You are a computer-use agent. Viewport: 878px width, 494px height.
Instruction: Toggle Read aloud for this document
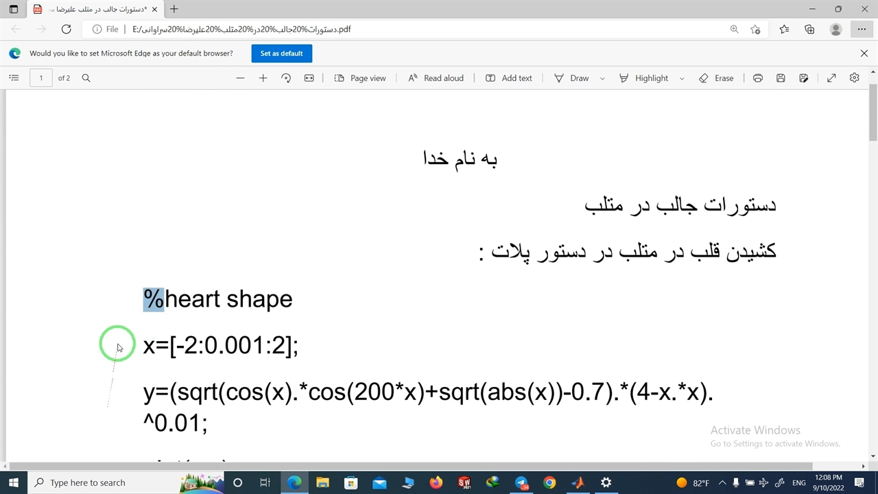[436, 78]
